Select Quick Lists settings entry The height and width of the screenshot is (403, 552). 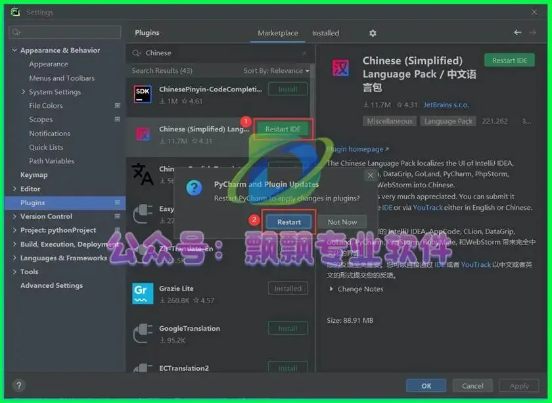point(46,147)
